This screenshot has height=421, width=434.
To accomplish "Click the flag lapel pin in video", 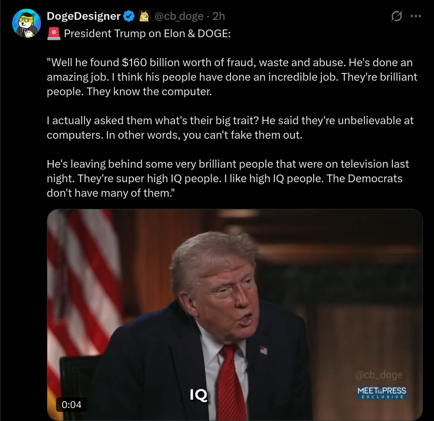I will [x=263, y=350].
